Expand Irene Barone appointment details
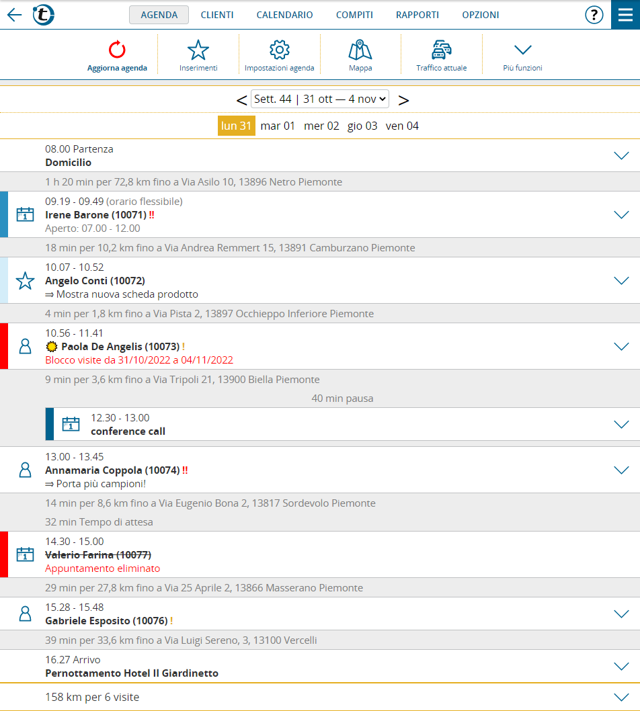This screenshot has width=640, height=711. tap(621, 214)
